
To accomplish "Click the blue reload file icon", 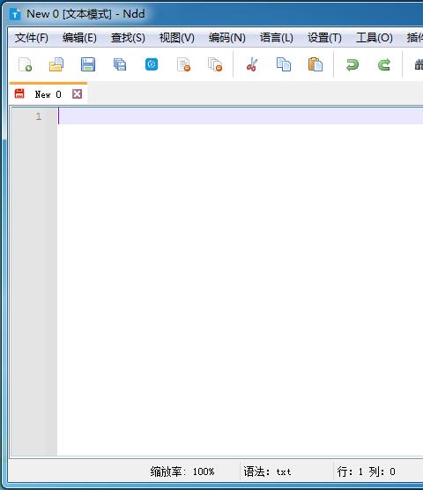I will (152, 64).
